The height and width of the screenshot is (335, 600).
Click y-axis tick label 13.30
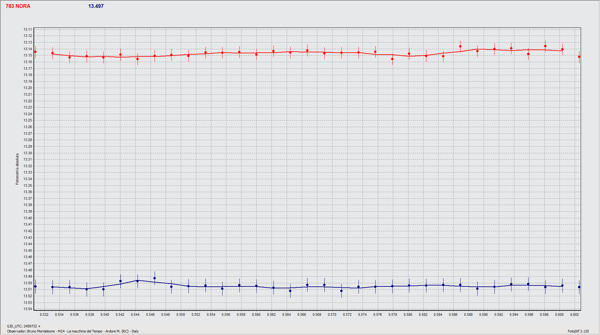point(28,153)
